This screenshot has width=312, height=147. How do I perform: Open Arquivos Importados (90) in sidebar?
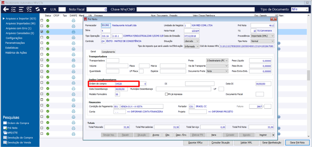coord(21,23)
